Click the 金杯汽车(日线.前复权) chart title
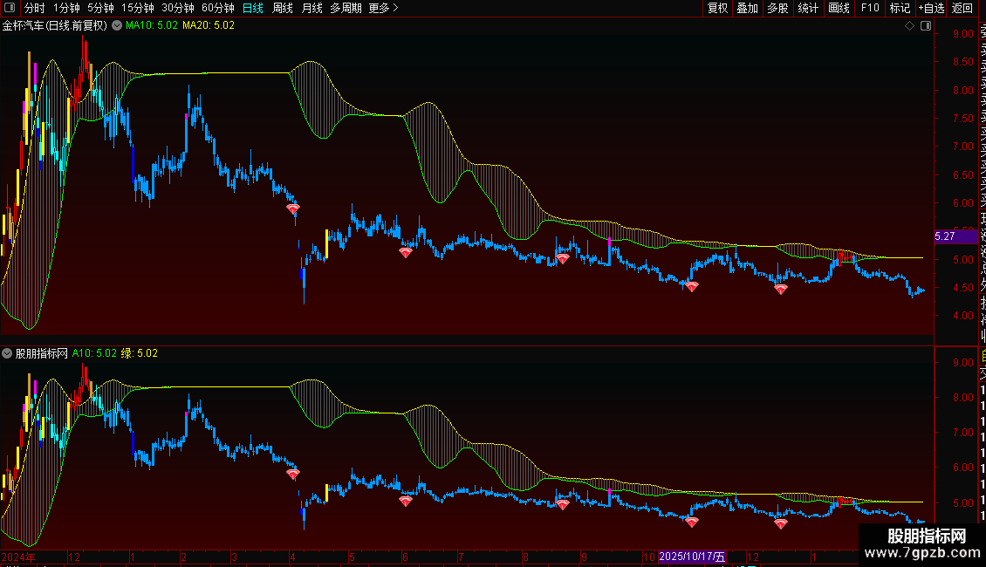This screenshot has width=986, height=567. coord(55,26)
